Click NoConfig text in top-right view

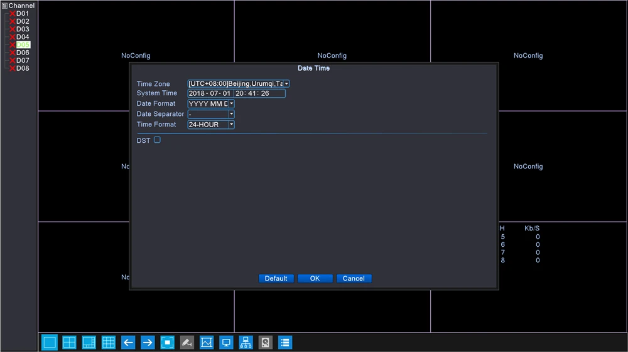tap(528, 56)
